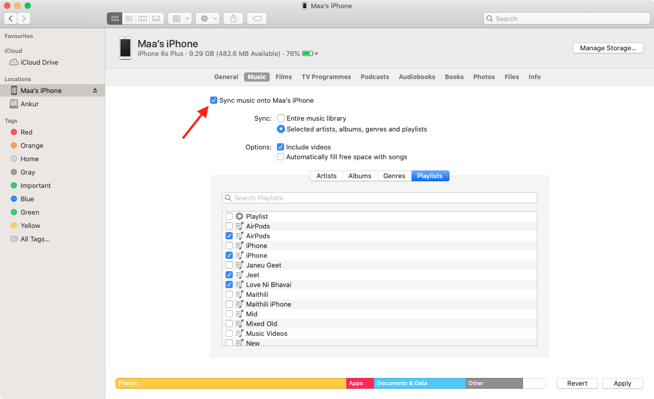Tick the Maithili playlist checkbox
The width and height of the screenshot is (654, 399).
tap(229, 294)
